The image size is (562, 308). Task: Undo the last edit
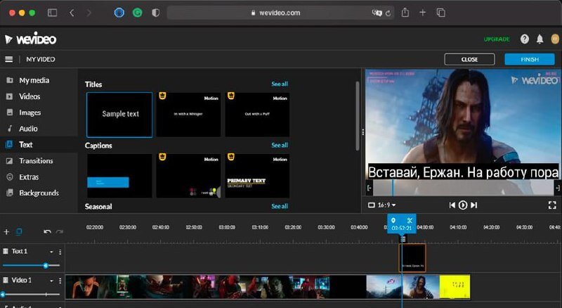pos(47,232)
